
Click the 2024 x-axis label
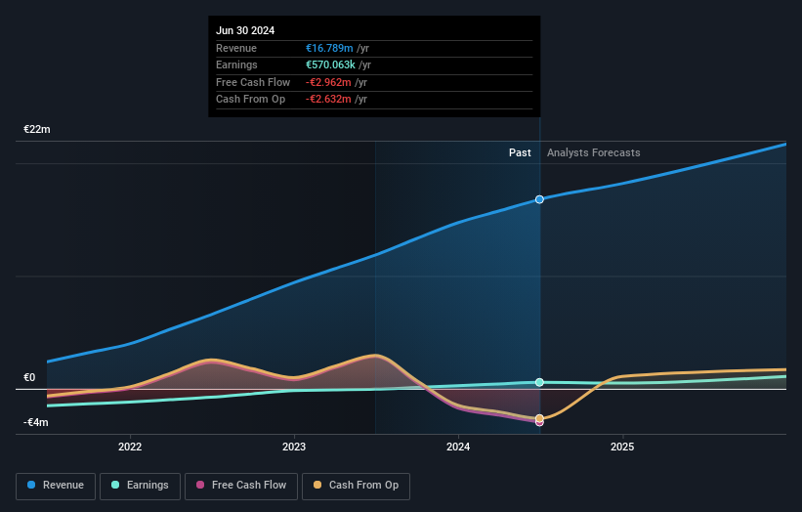point(458,447)
